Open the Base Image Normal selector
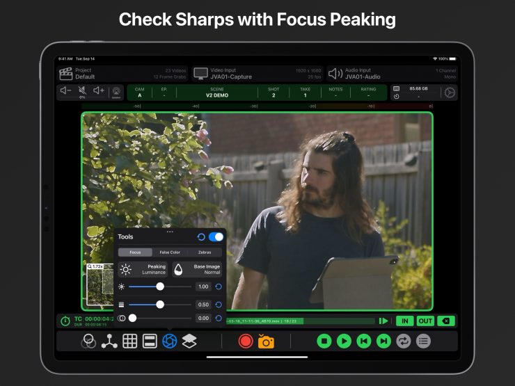This screenshot has width=515, height=386. (198, 269)
